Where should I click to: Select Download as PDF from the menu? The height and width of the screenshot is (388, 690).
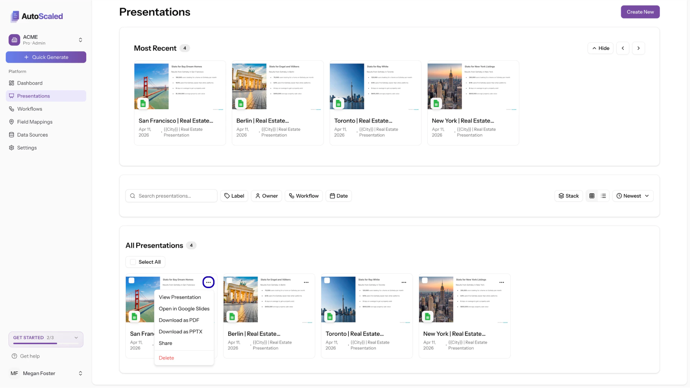click(179, 320)
